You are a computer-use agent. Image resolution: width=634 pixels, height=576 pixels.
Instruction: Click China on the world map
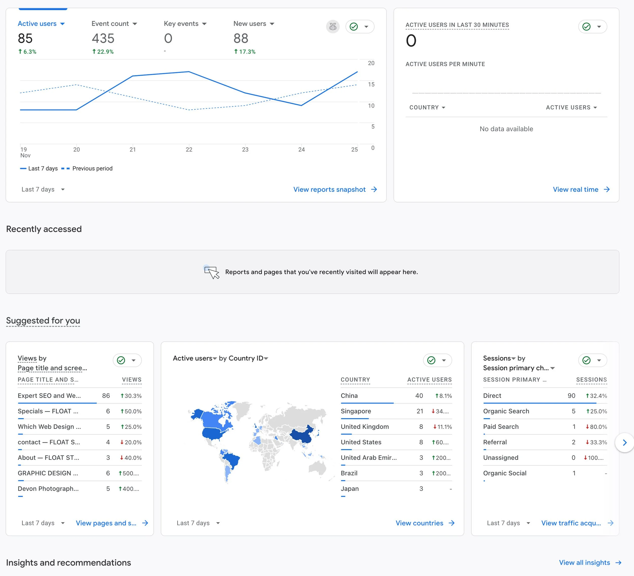tap(301, 436)
